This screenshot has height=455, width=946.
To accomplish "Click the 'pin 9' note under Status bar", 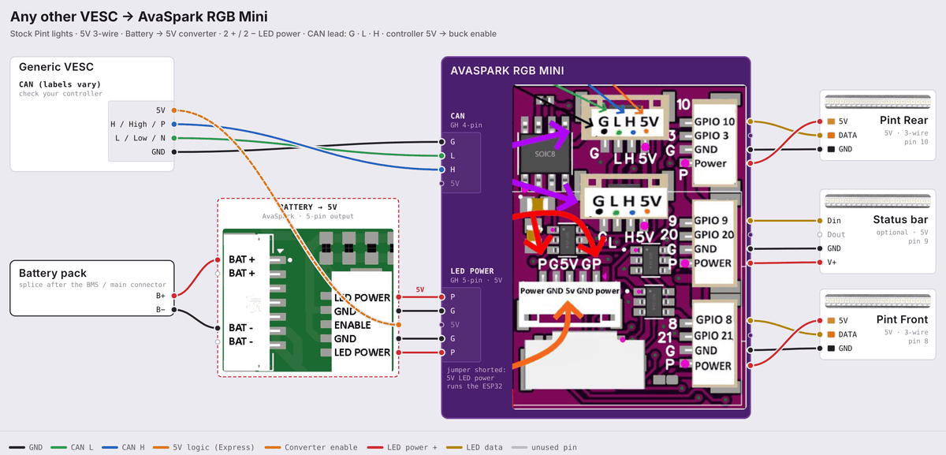I will [x=918, y=241].
